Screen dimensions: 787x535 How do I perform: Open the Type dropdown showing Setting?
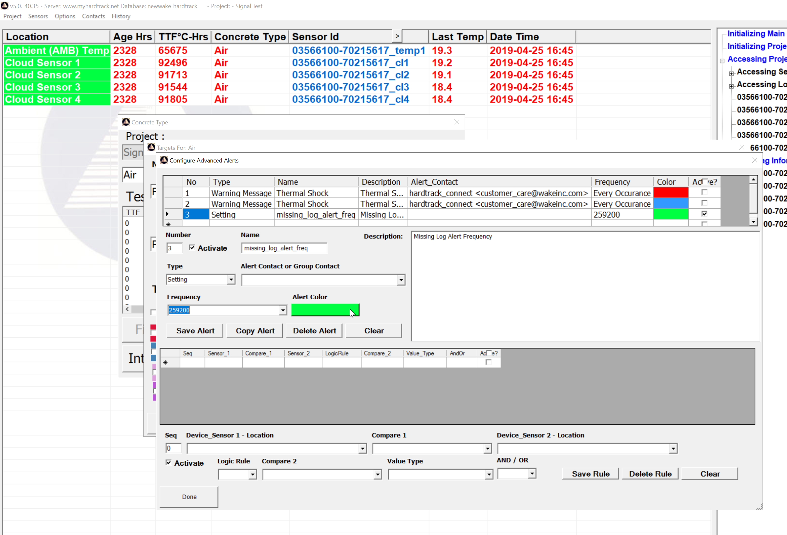231,279
